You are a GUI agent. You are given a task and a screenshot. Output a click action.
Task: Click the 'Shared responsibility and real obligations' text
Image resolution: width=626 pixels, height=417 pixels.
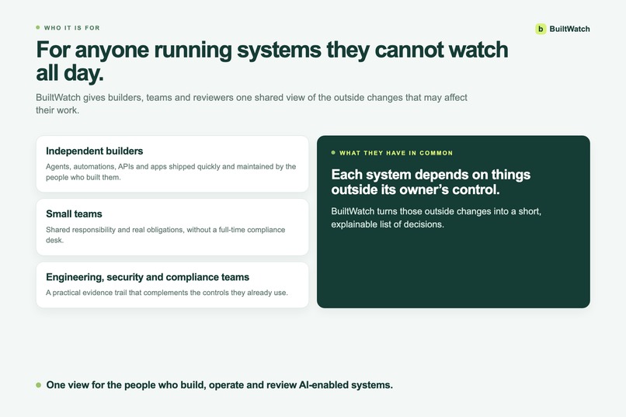click(x=165, y=235)
